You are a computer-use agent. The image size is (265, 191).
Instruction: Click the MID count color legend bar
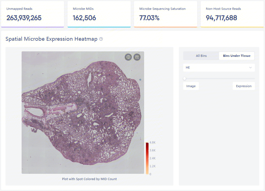(147, 158)
